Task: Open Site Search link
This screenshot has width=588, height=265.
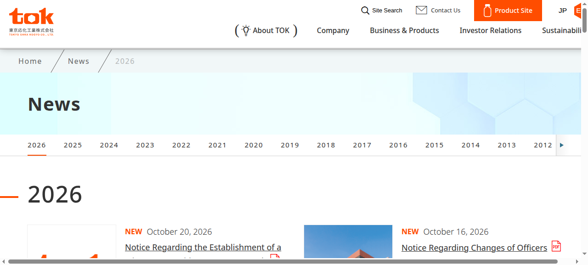Action: [382, 11]
